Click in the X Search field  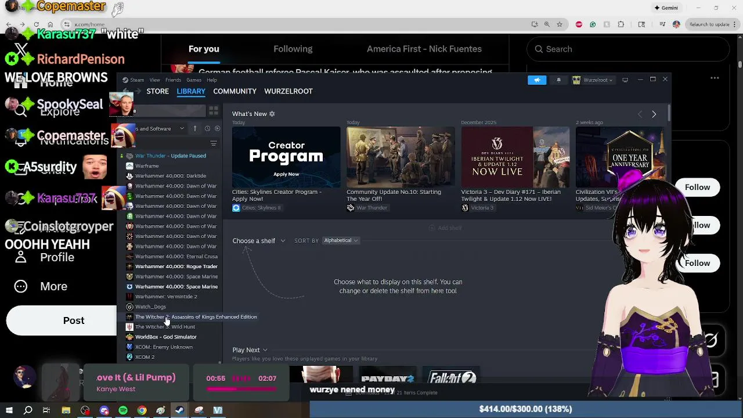click(628, 49)
